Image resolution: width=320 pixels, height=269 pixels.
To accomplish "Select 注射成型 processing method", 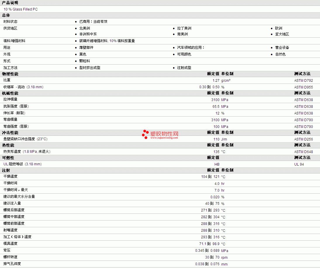I will (x=184, y=68).
